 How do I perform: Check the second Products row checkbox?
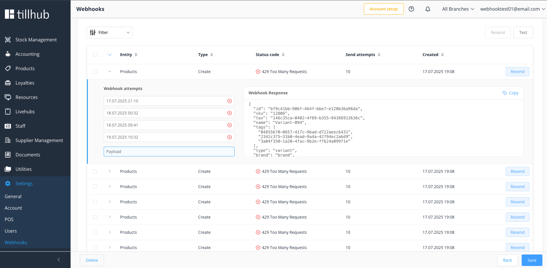pos(95,171)
